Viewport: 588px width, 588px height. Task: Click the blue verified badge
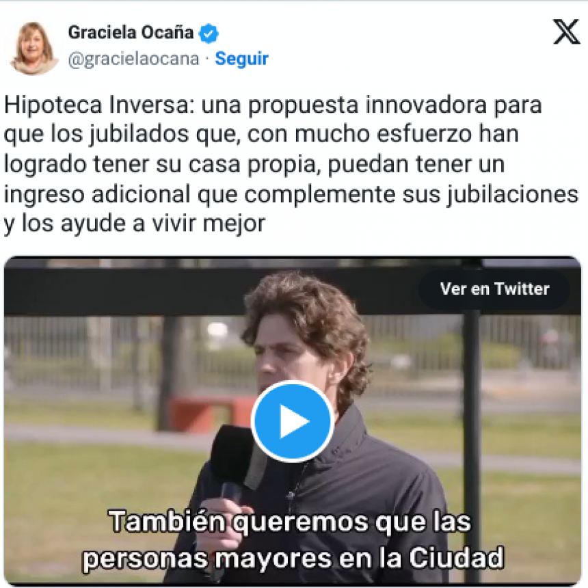click(208, 34)
